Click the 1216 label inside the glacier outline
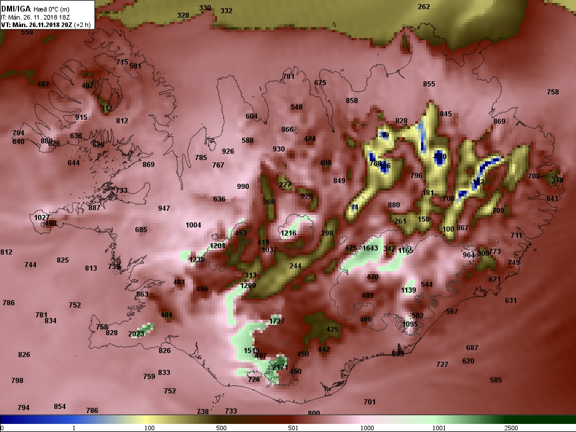 [289, 233]
